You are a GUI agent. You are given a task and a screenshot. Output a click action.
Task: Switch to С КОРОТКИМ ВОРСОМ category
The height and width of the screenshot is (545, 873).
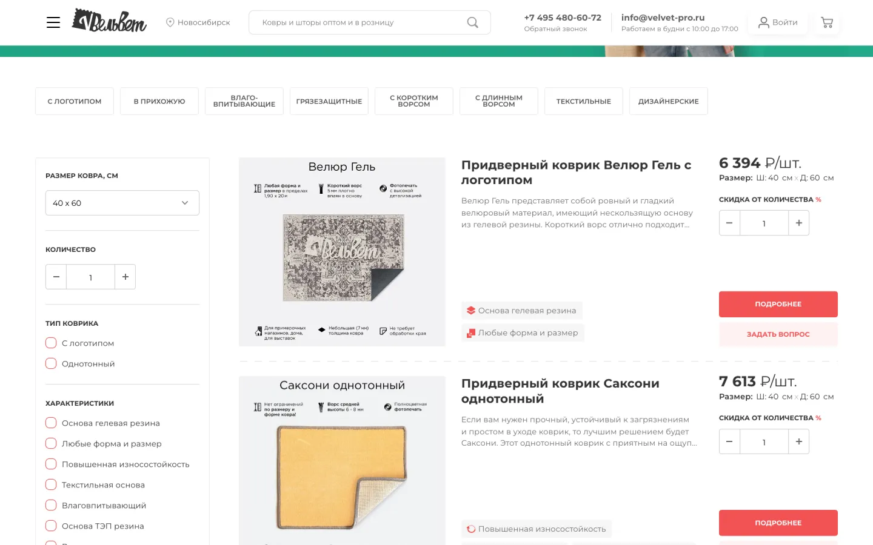[x=414, y=101]
